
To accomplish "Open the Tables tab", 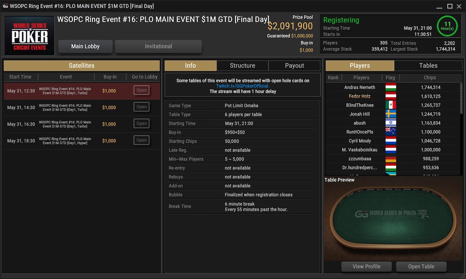I will pos(429,66).
